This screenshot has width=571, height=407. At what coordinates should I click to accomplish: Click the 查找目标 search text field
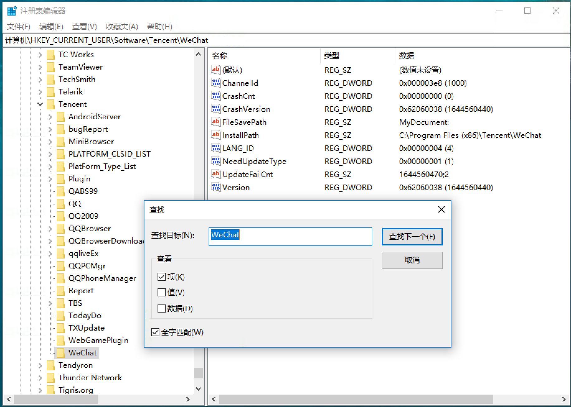290,237
